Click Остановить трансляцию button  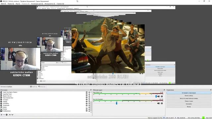coord(189,93)
